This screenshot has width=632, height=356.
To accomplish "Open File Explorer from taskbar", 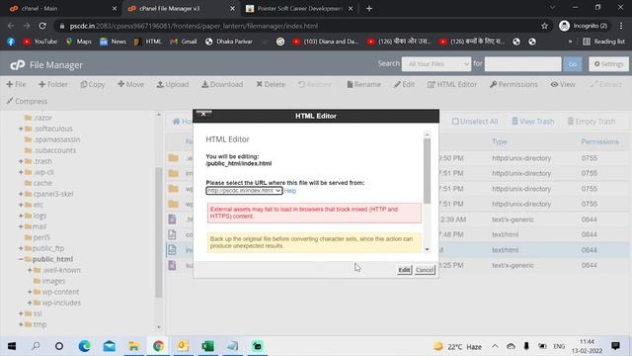I will point(133,346).
